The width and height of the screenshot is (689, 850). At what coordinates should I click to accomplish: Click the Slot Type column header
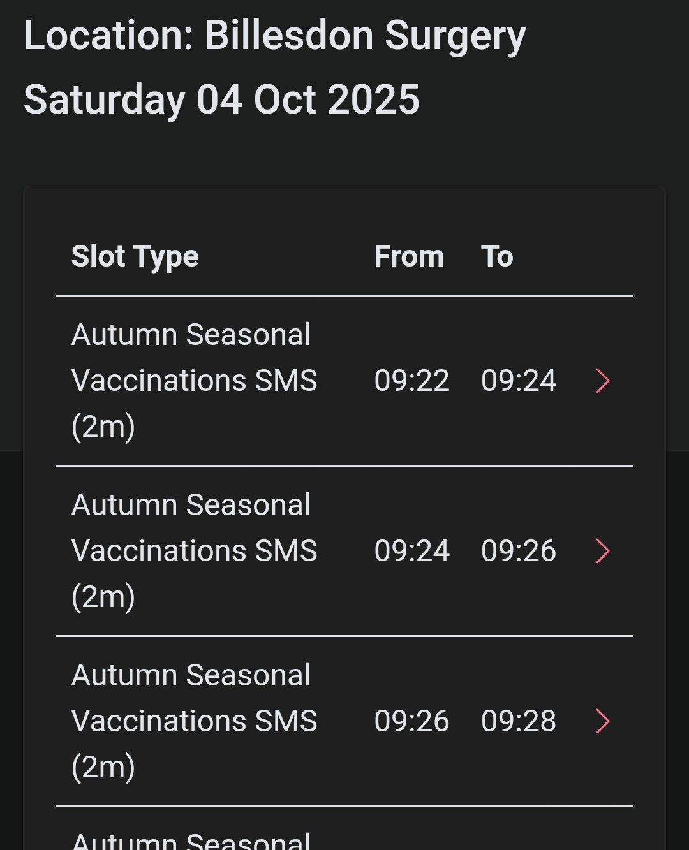pyautogui.click(x=135, y=256)
